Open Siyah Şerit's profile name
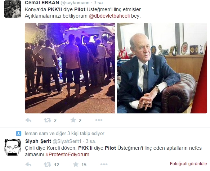210x171 pixels. point(38,141)
